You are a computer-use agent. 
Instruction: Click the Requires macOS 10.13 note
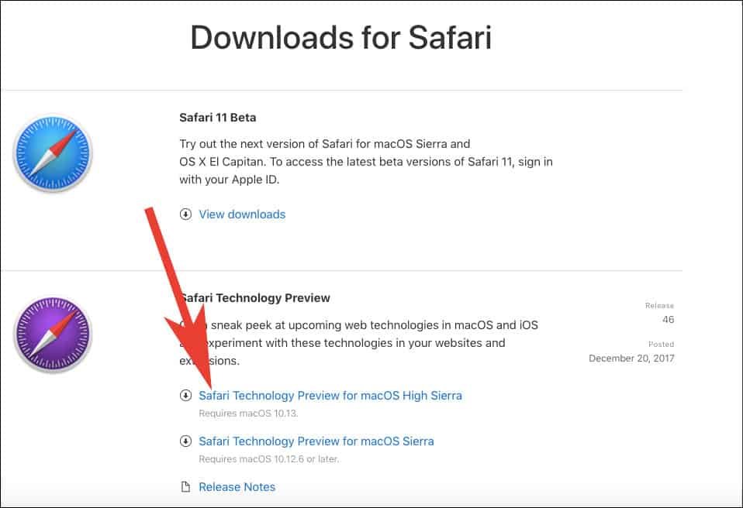(x=248, y=414)
